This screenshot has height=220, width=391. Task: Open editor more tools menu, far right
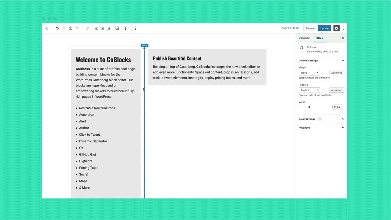(x=343, y=28)
